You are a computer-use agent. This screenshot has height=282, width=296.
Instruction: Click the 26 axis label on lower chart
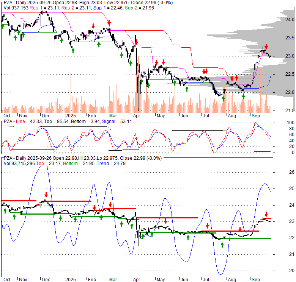(292, 172)
